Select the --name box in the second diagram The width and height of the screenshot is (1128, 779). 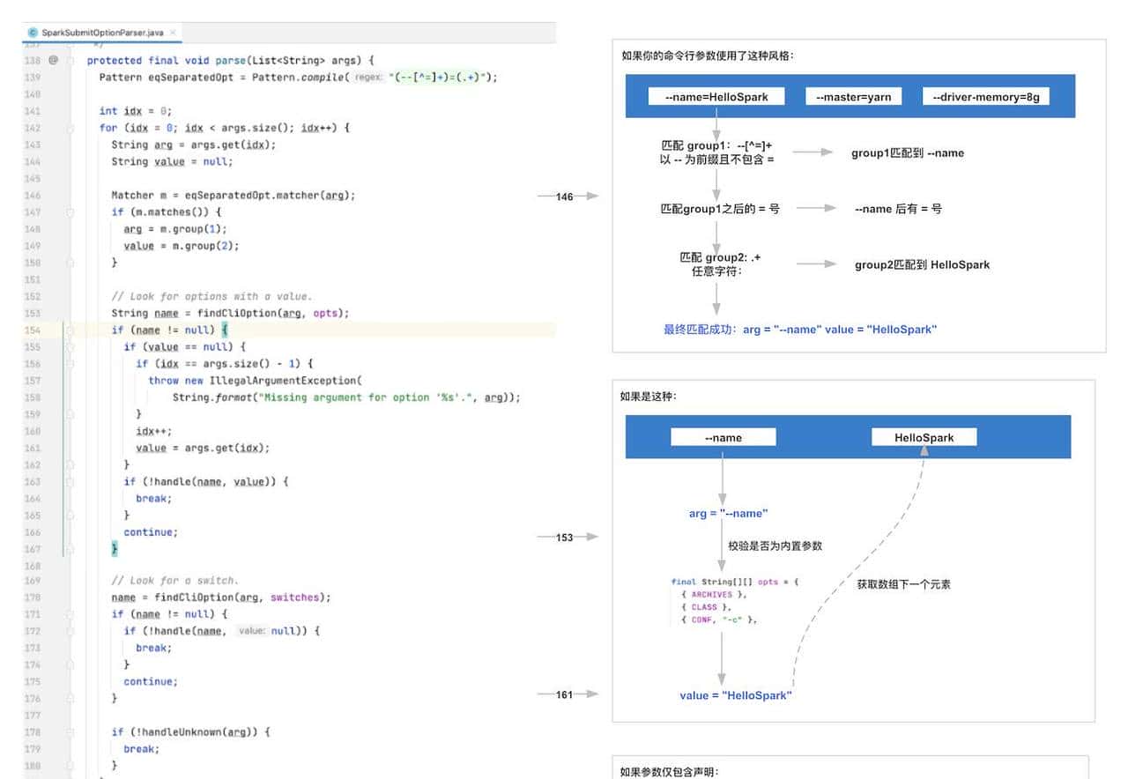point(723,436)
